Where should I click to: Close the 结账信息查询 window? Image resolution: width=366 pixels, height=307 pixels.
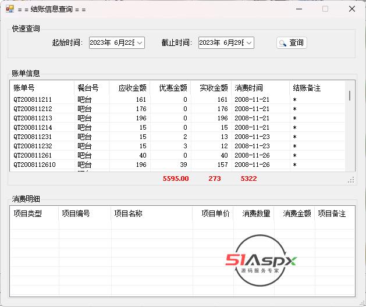(352, 9)
